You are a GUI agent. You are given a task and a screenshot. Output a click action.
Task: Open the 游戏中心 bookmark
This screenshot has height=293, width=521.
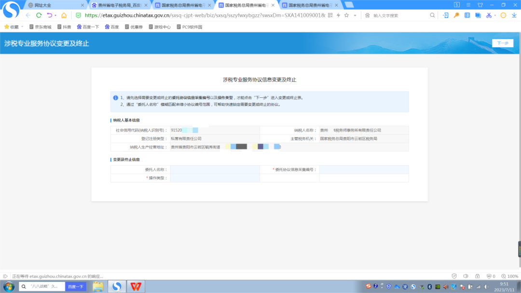pos(160,27)
